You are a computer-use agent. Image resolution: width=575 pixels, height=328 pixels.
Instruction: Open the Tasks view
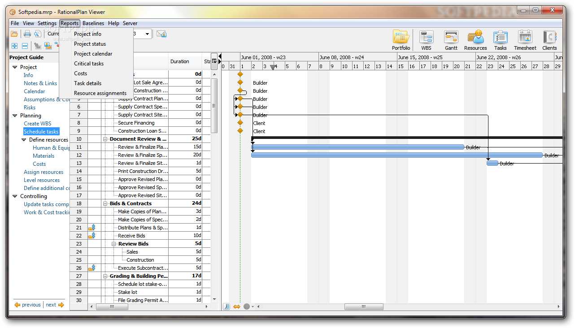click(x=501, y=40)
